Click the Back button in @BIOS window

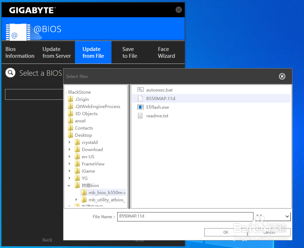click(x=47, y=240)
